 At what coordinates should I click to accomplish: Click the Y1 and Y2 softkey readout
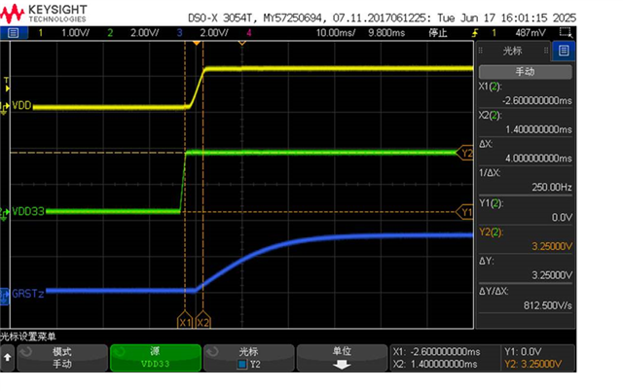pos(537,358)
